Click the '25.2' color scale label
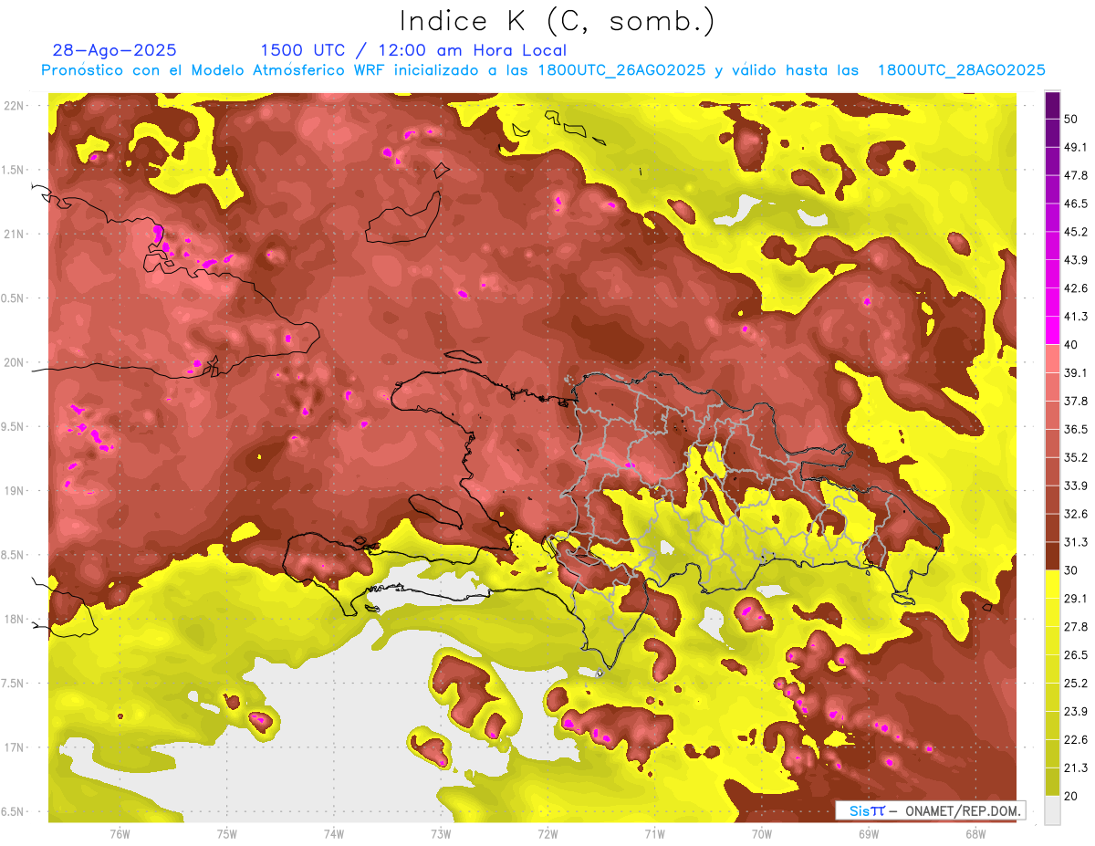 pyautogui.click(x=1077, y=684)
